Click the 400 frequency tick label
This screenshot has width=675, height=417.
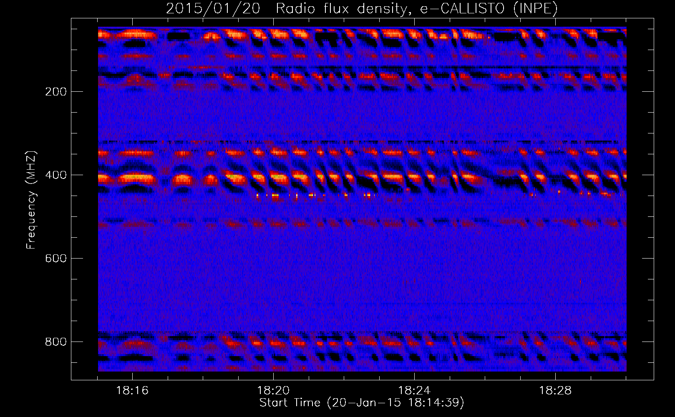55,175
